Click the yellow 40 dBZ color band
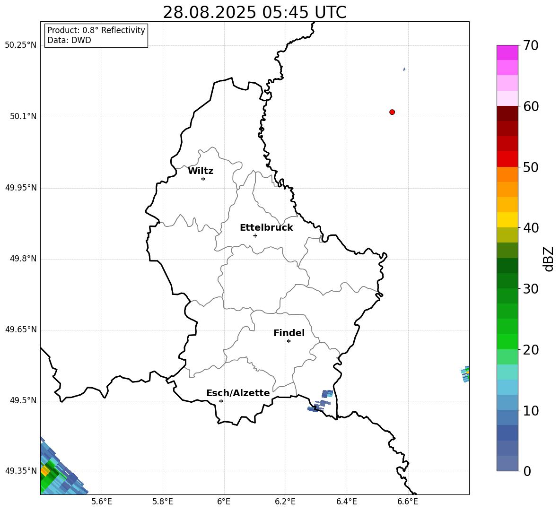The image size is (560, 511). [x=507, y=220]
